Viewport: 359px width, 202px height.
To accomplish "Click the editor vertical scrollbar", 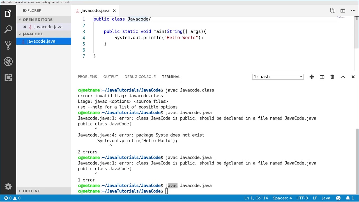I will [357, 32].
